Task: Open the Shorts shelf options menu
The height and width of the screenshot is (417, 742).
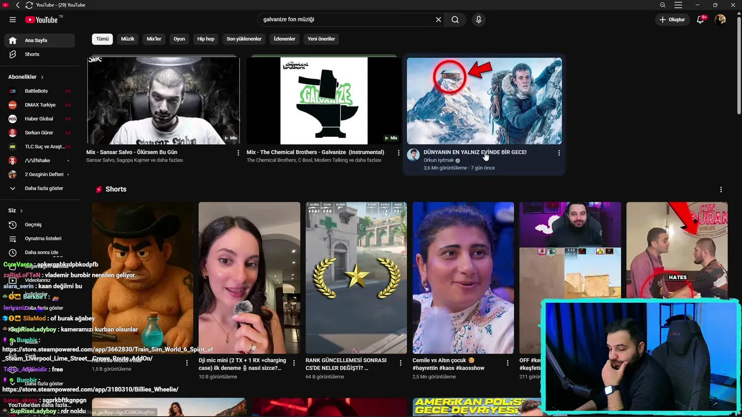Action: coord(721,189)
